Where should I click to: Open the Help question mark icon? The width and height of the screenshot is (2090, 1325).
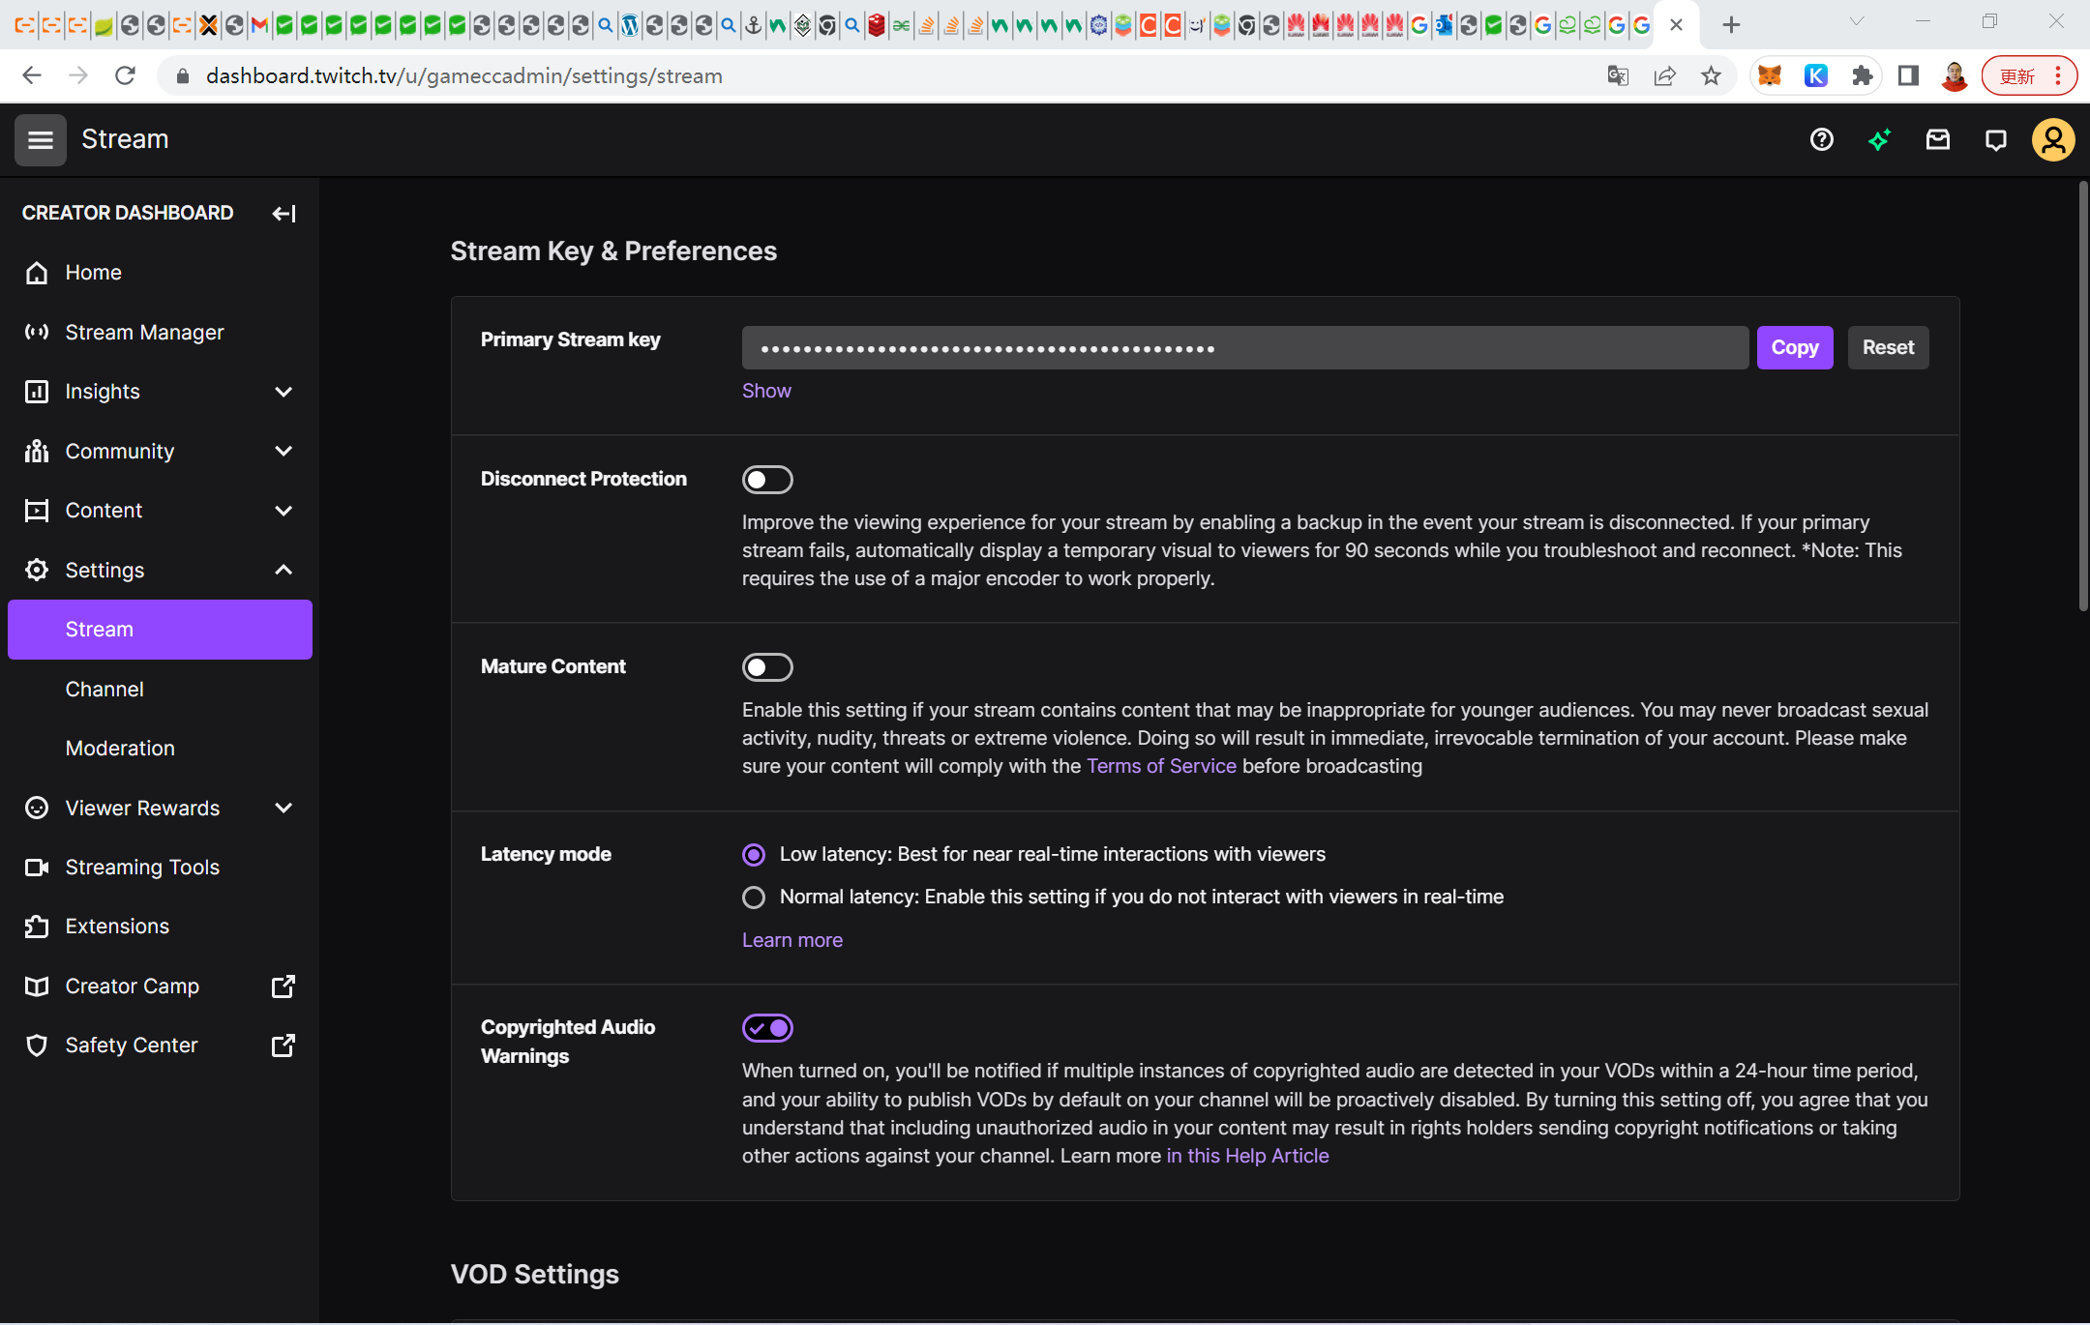[1822, 140]
